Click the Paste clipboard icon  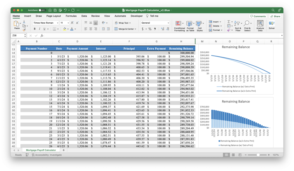click(16, 24)
